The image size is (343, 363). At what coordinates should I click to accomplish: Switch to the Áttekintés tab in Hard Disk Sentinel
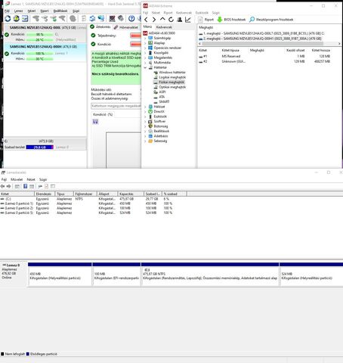[x=100, y=26]
